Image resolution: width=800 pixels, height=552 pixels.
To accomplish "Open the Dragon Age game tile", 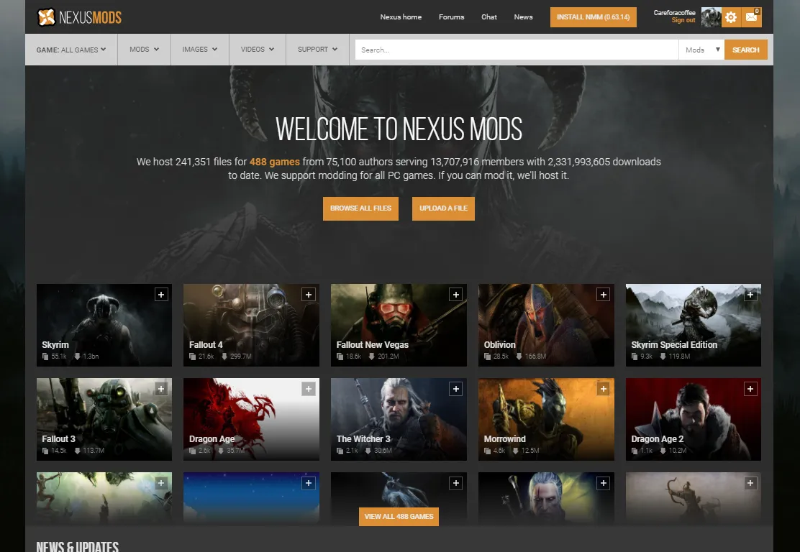I will tap(252, 420).
